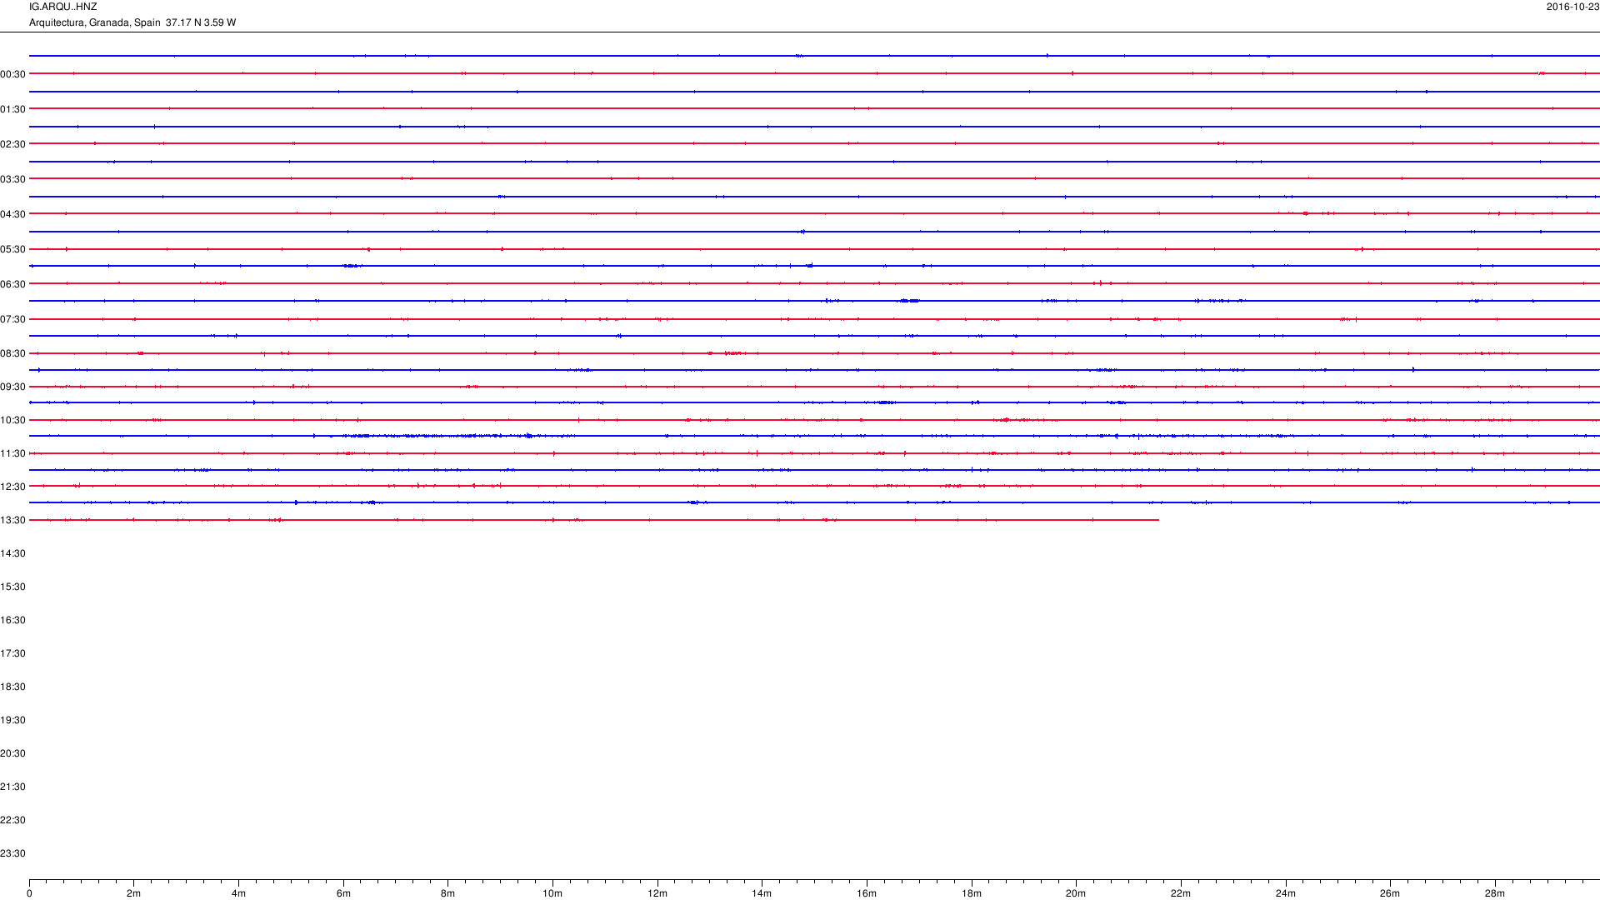Select the 12:30 time row label
This screenshot has width=1600, height=900.
12,487
